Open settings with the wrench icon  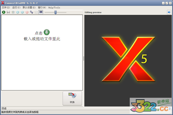pos(31,12)
